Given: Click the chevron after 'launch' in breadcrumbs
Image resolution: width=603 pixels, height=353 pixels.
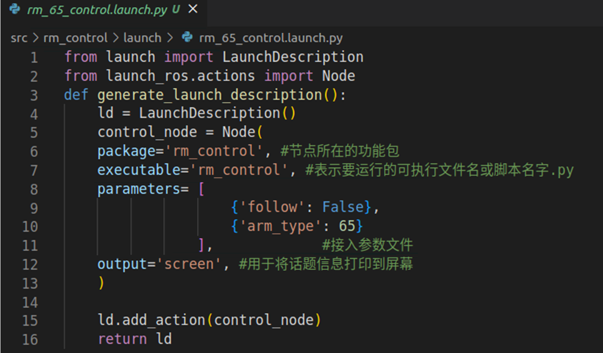Looking at the screenshot, I should pyautogui.click(x=170, y=38).
